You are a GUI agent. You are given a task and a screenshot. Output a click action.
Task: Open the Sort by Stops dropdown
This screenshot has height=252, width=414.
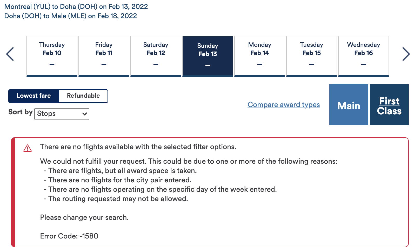pos(62,114)
